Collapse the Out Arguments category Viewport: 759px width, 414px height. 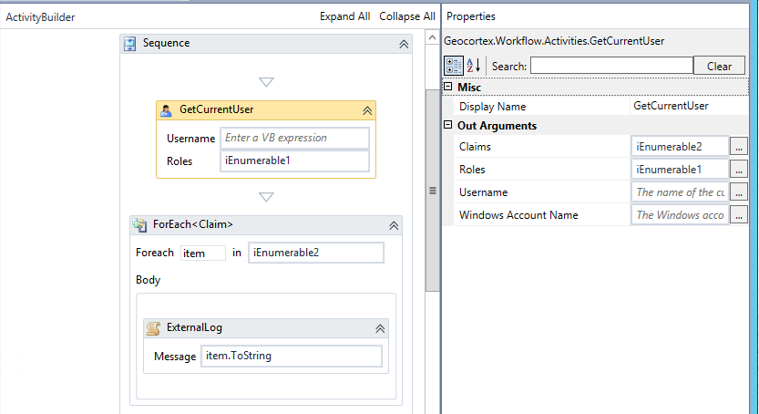[448, 125]
